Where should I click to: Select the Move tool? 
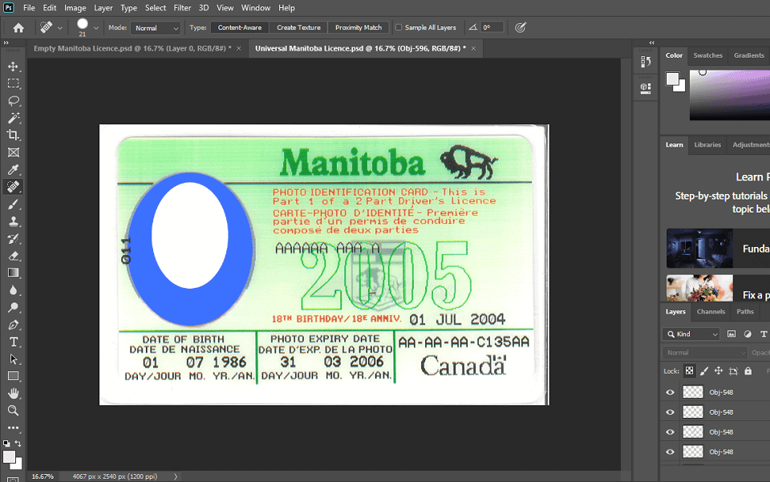coord(13,67)
